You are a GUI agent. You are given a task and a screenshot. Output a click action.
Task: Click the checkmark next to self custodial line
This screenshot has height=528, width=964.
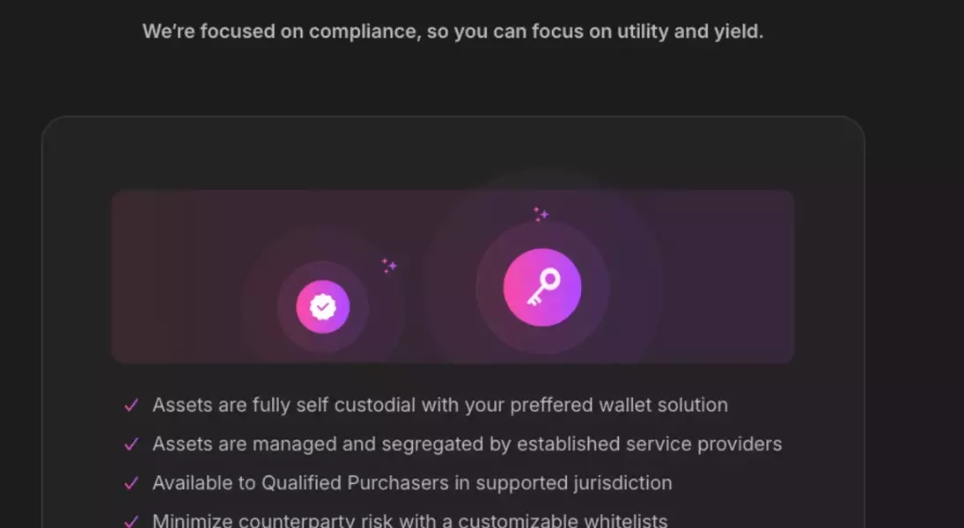pyautogui.click(x=131, y=406)
